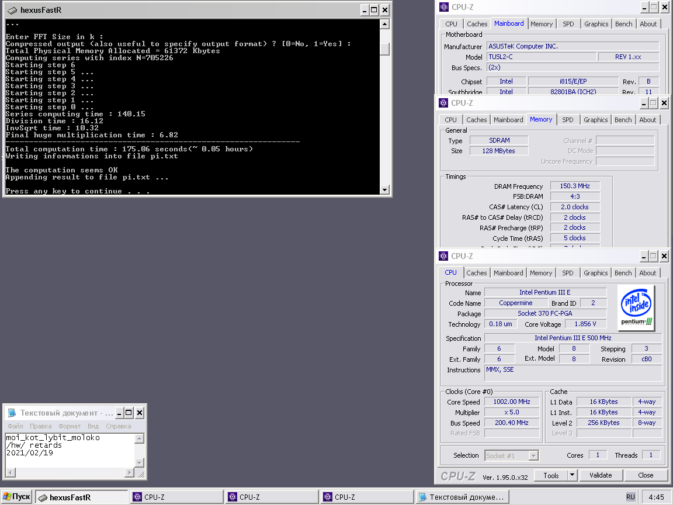The height and width of the screenshot is (505, 673).
Task: Click the CPU-Z icon in the CPU window title bar
Action: (x=443, y=256)
